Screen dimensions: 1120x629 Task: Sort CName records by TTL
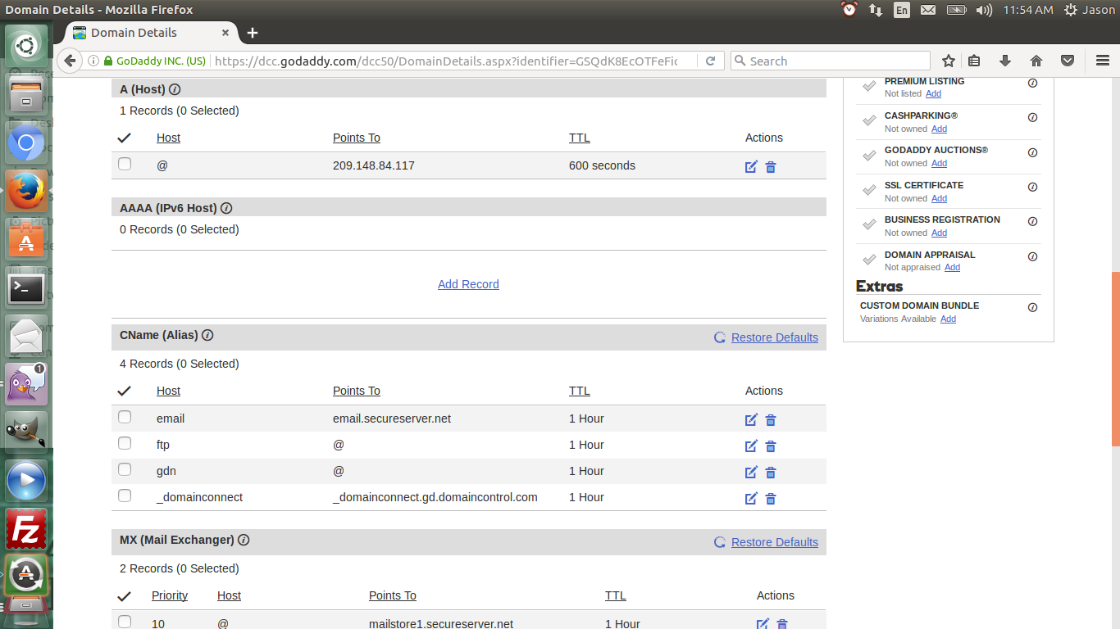point(580,391)
